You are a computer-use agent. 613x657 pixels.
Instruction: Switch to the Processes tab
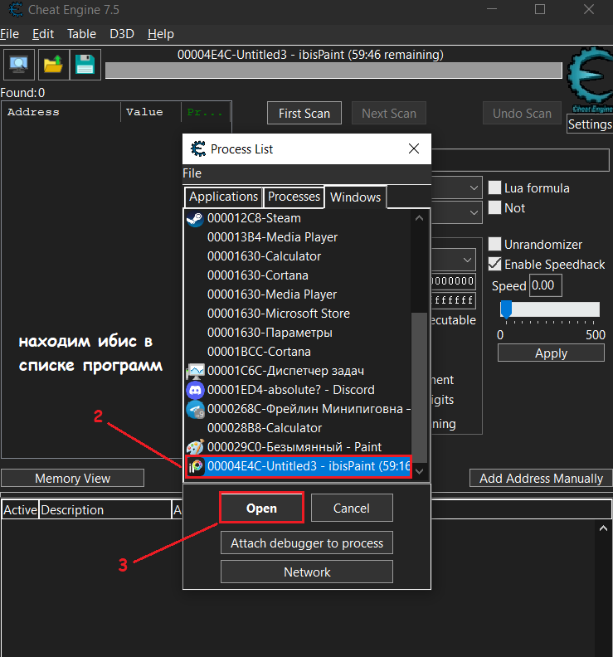pyautogui.click(x=294, y=197)
